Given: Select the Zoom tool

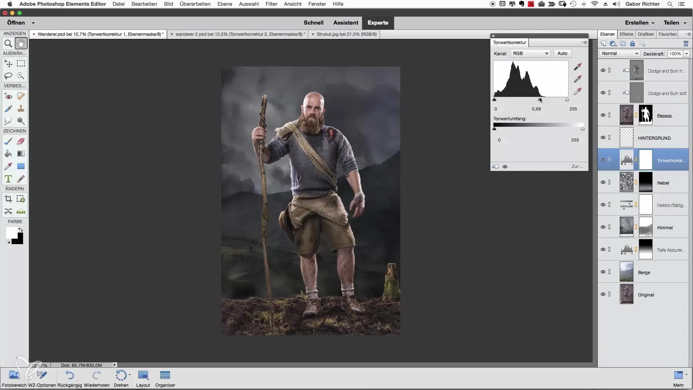Looking at the screenshot, I should tap(8, 44).
